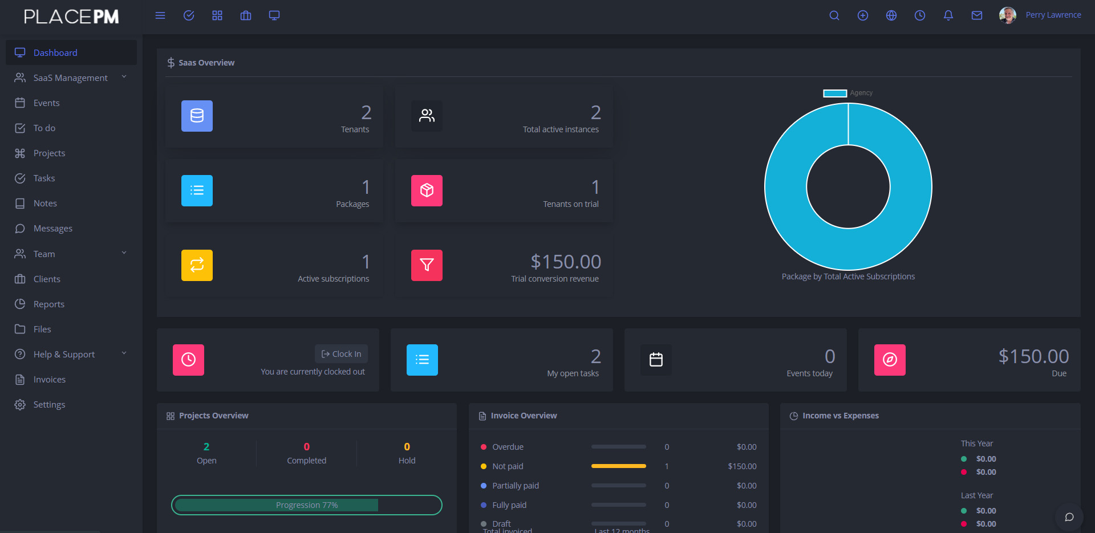Click the notification bell icon
Viewport: 1095px width, 533px height.
click(x=948, y=15)
